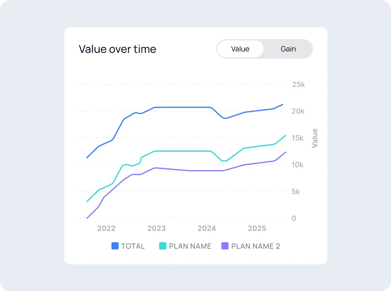Click the purple PLAN NAME 2 legend swatch

tap(224, 246)
